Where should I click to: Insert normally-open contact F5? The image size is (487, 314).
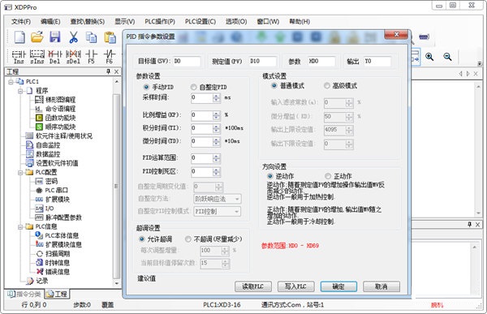point(91,57)
